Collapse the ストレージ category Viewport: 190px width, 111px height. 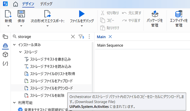(x=20, y=52)
